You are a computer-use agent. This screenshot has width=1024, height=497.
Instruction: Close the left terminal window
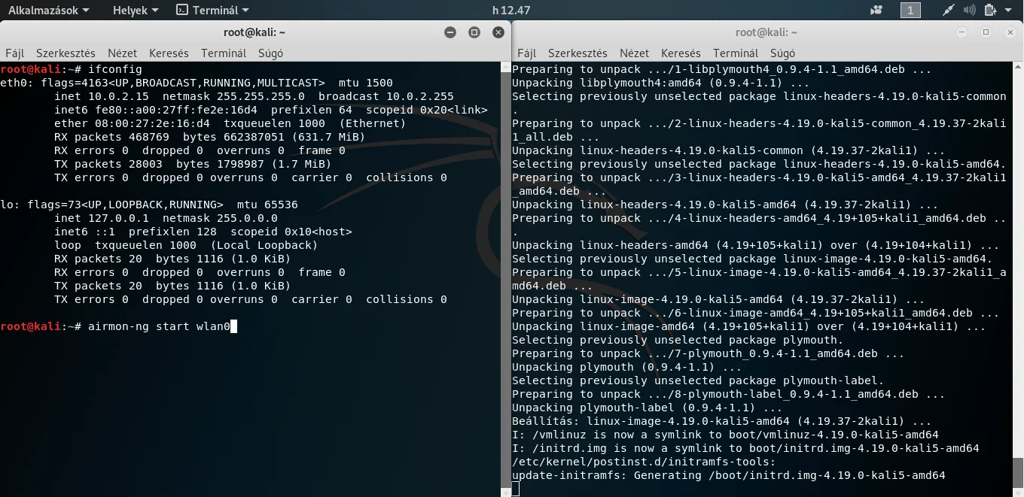498,32
